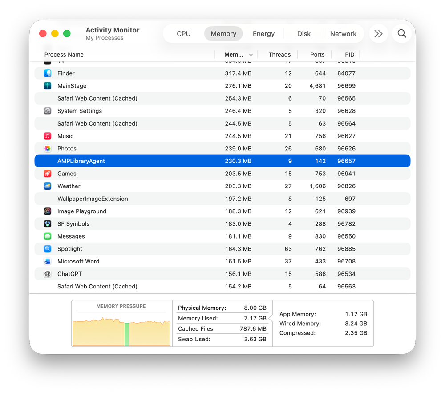Click the Music app icon
The image size is (445, 393).
coord(48,136)
